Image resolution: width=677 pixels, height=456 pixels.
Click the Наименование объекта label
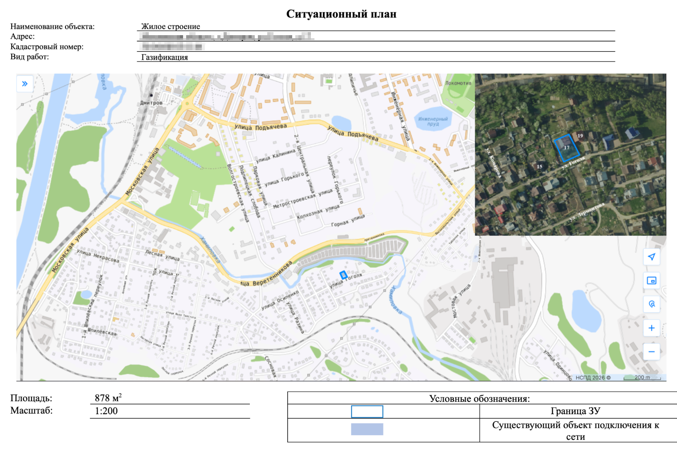coord(53,26)
